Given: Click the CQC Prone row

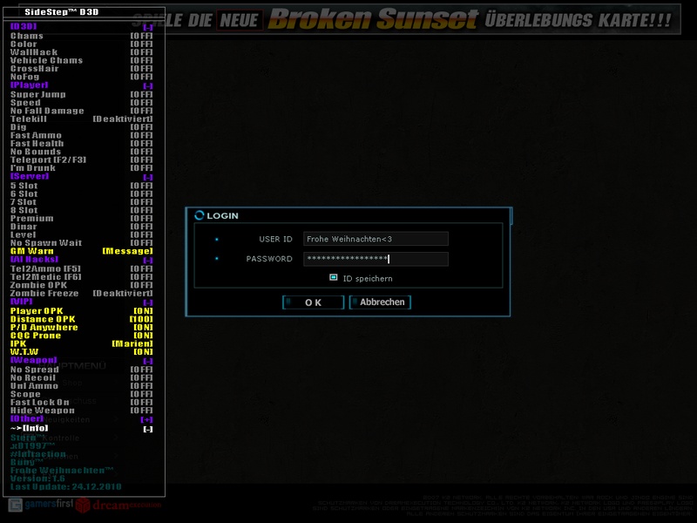Looking at the screenshot, I should click(81, 336).
